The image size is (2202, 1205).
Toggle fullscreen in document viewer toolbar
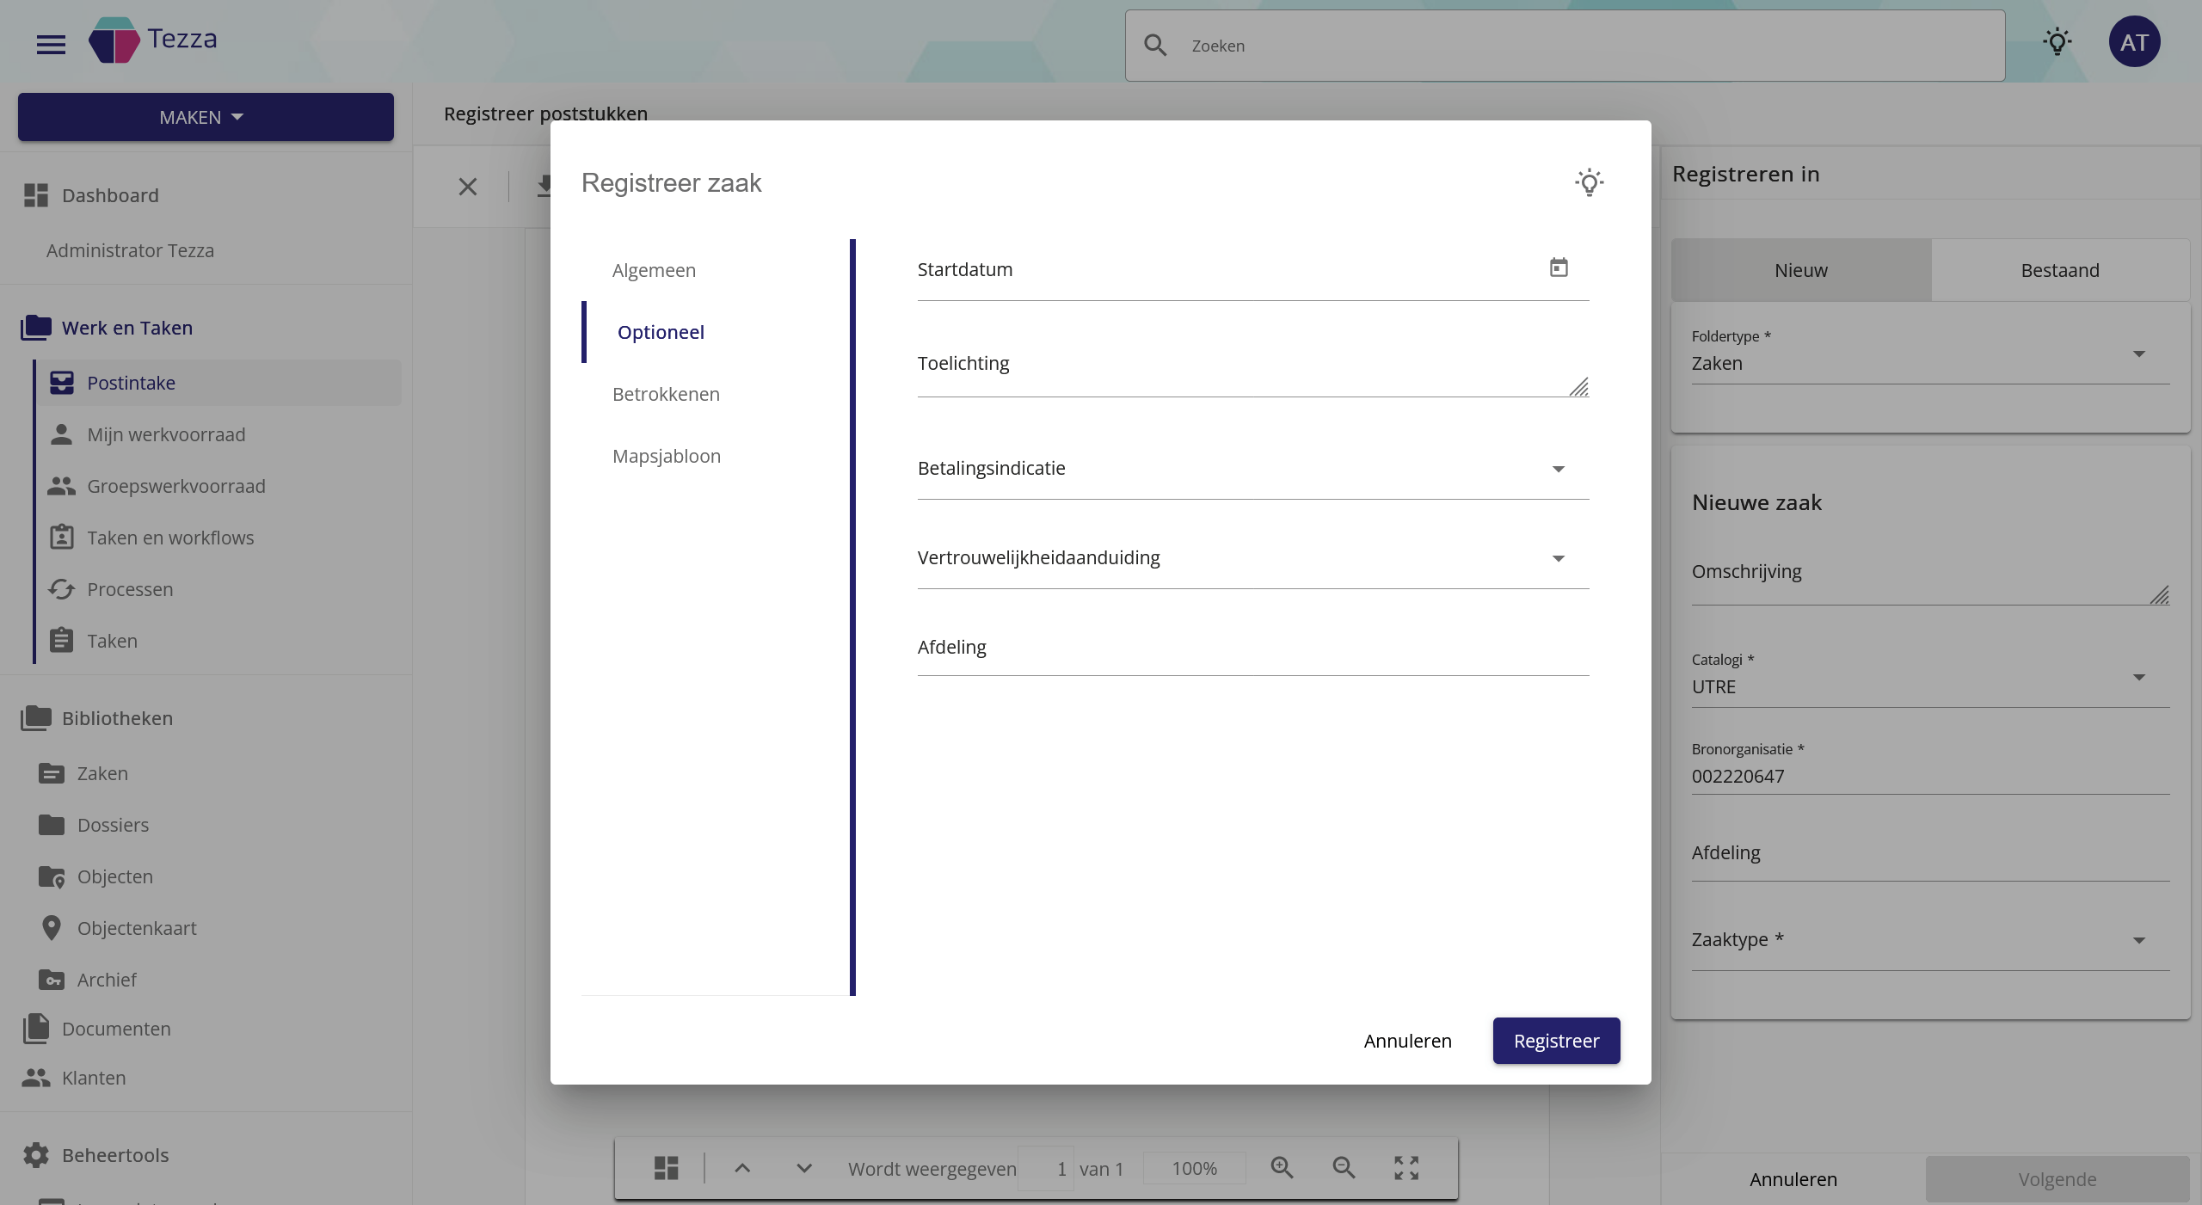(x=1406, y=1168)
